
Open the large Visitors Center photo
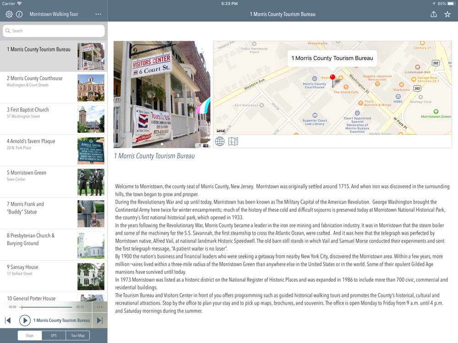coord(162,95)
